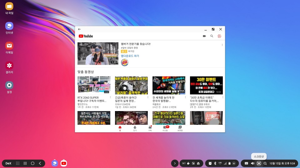The width and height of the screenshot is (300, 168).
Task: Open the Library (보관함) tab
Action: pyautogui.click(x=180, y=128)
